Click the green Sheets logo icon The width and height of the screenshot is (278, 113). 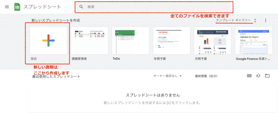click(17, 7)
